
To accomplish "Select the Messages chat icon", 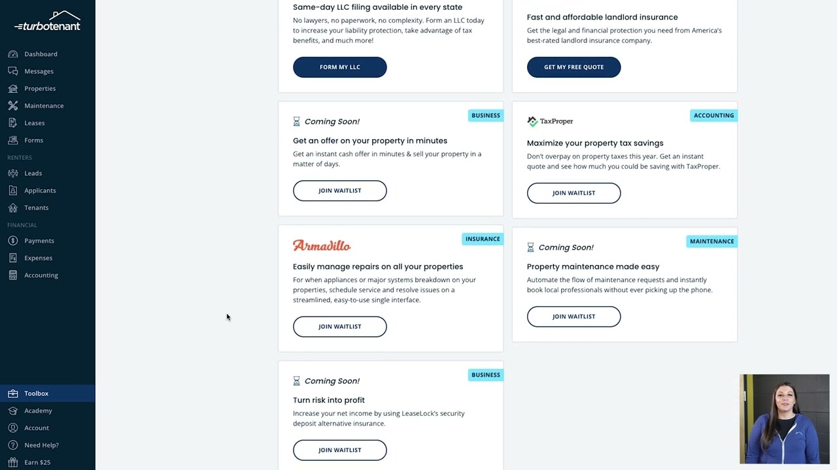I will pos(13,71).
